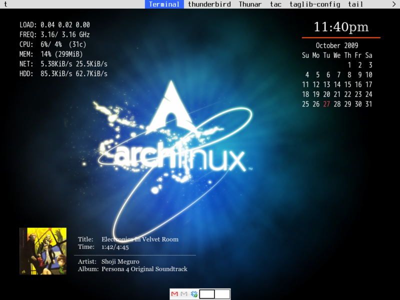Click date 14 in the calendar

pos(337,84)
